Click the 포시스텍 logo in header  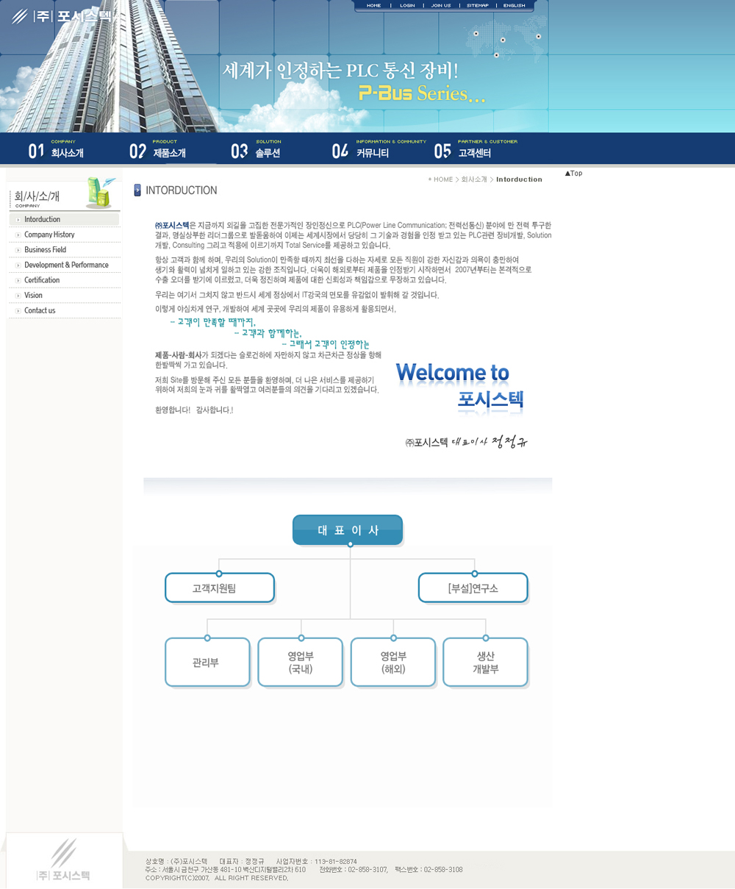(68, 16)
